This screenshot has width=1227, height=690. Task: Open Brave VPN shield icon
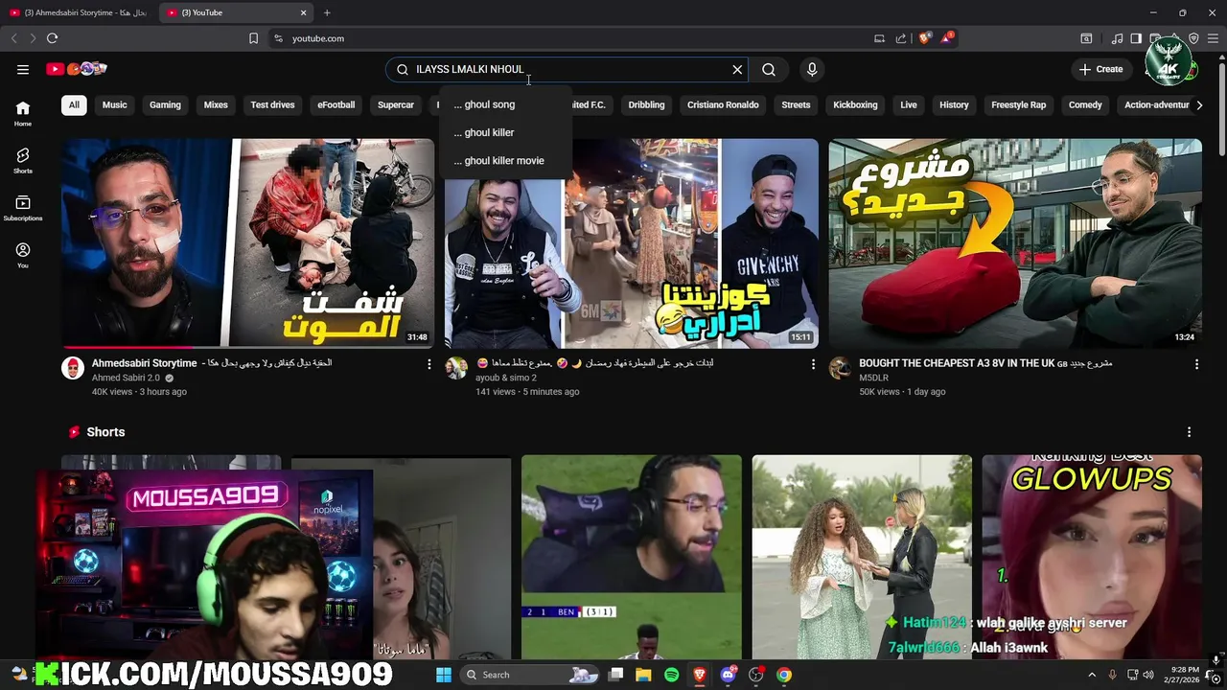(1193, 38)
